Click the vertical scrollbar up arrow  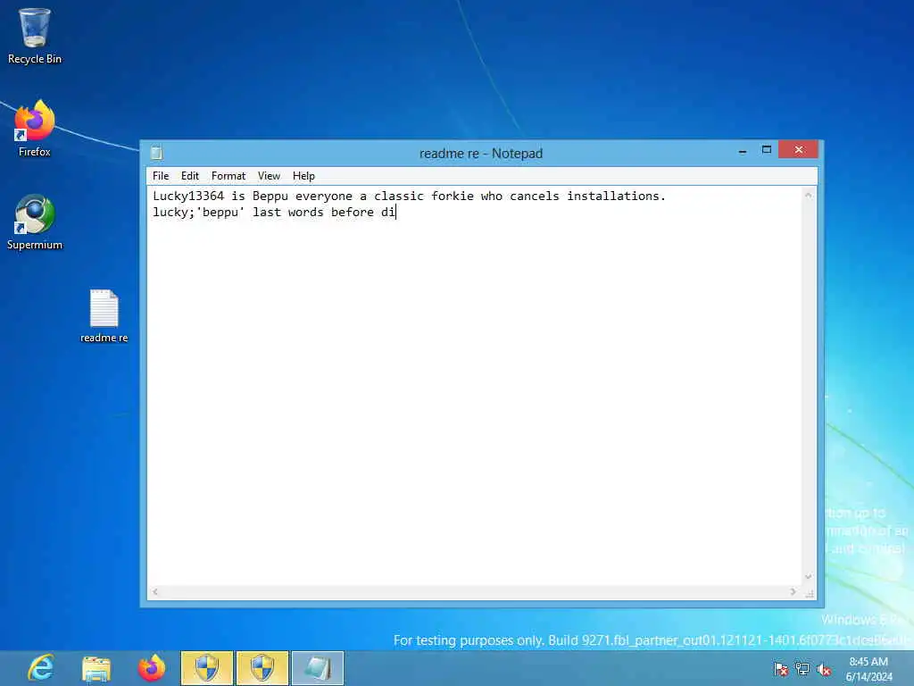(x=808, y=195)
